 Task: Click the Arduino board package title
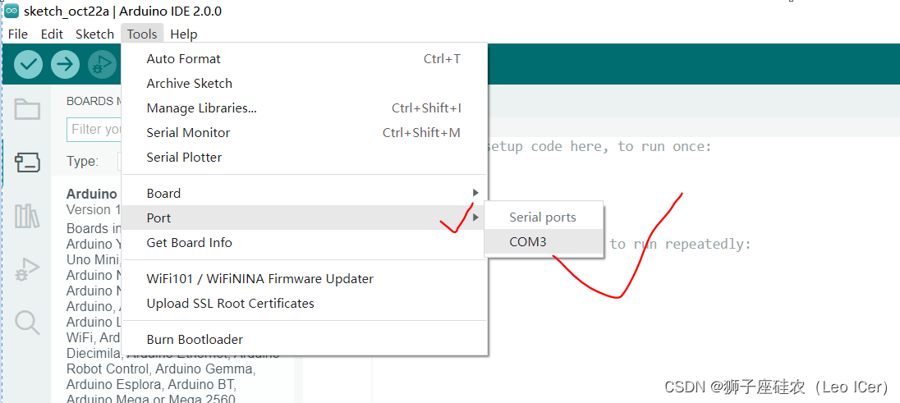[x=92, y=194]
